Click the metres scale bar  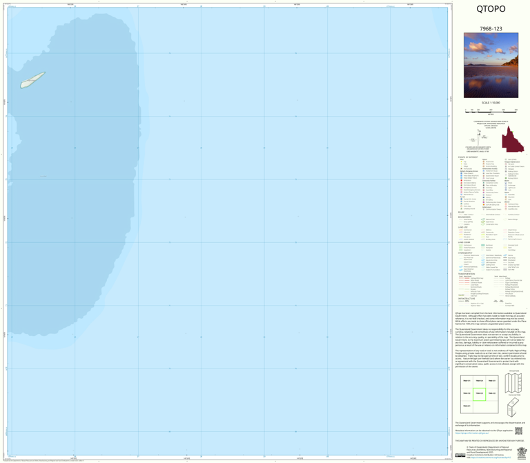491,112
